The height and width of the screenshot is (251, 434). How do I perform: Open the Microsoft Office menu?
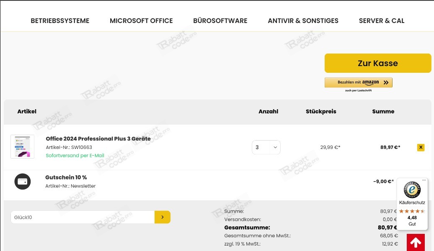[141, 20]
